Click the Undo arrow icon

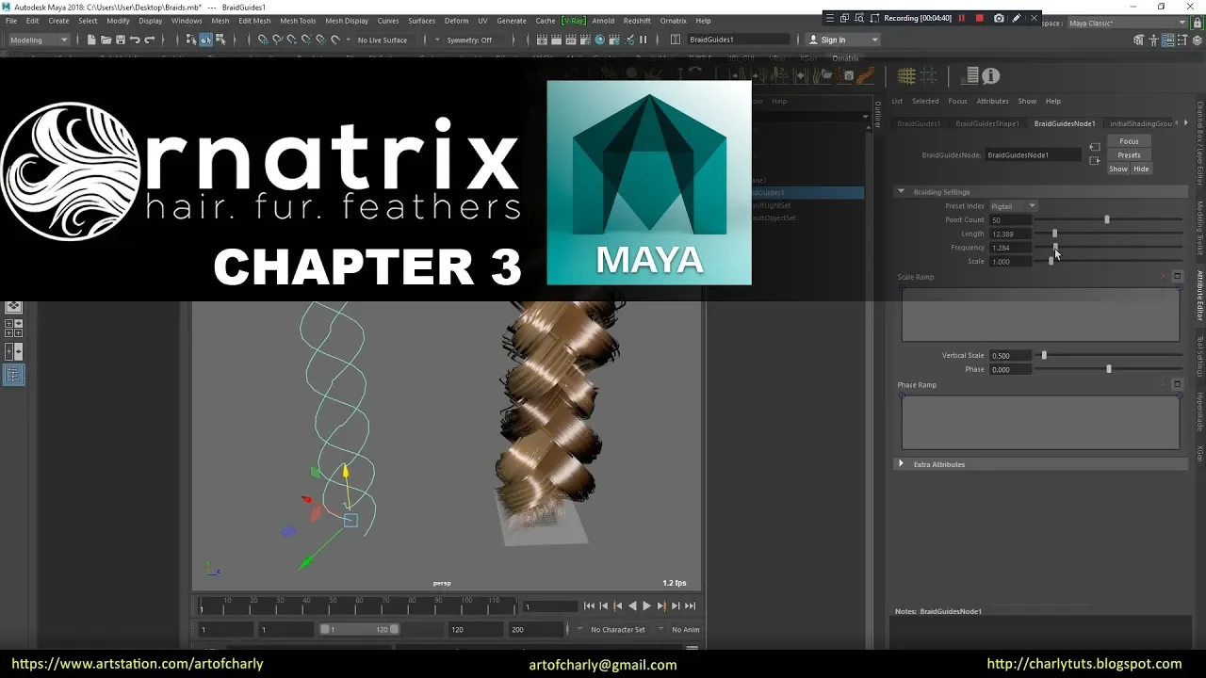135,40
